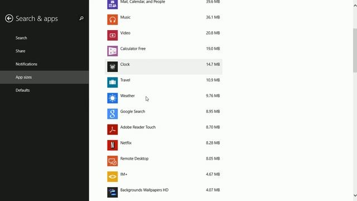Click the Backgrounds Wallpapers HD app icon
The width and height of the screenshot is (357, 201).
(x=113, y=193)
